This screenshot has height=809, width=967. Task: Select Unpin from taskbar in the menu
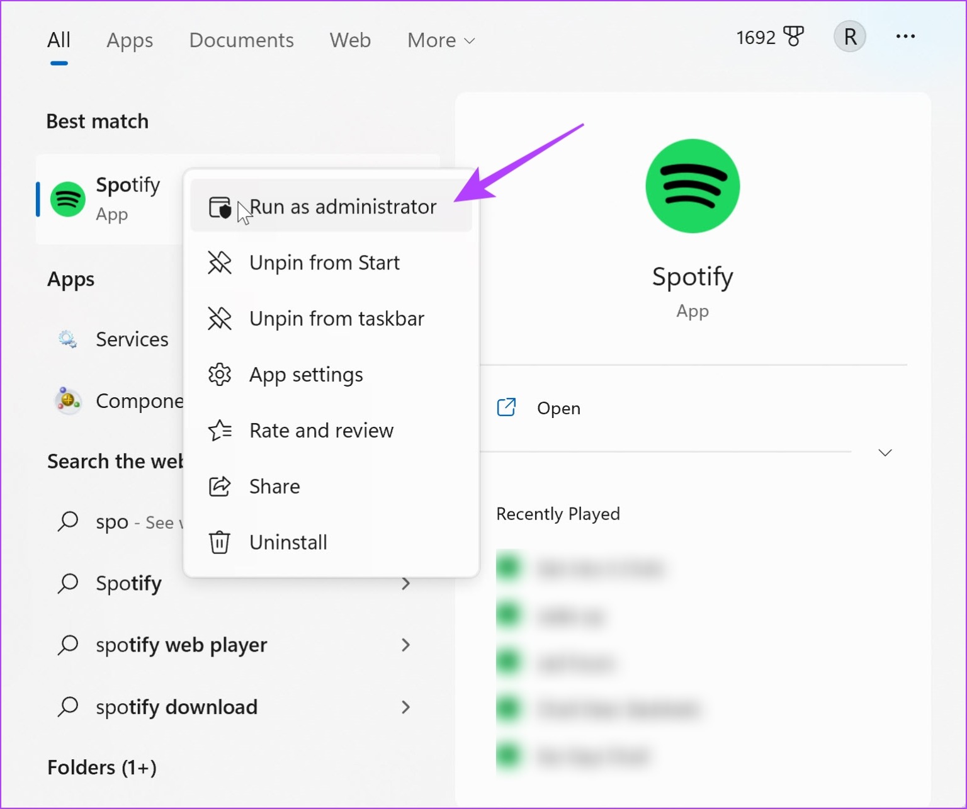tap(337, 319)
